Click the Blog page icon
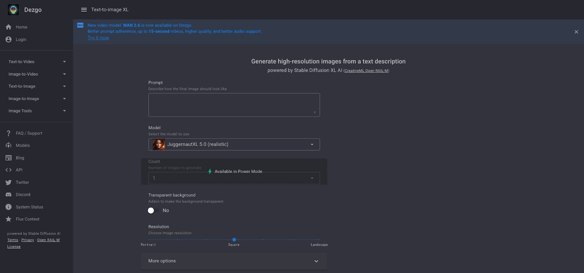This screenshot has width=584, height=273. click(8, 158)
